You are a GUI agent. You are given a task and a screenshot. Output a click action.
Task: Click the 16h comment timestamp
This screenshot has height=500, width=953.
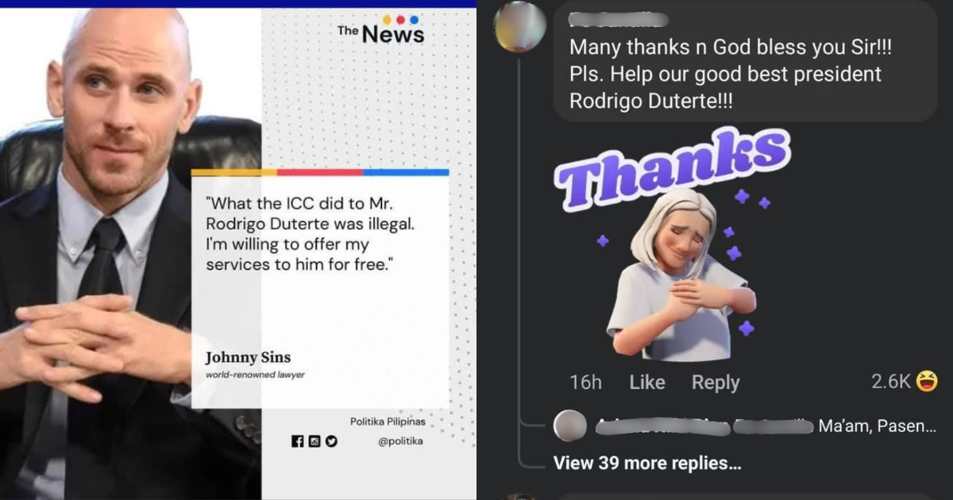point(585,383)
